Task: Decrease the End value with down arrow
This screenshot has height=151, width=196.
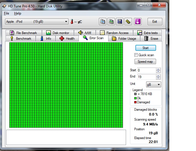Action: point(158,78)
